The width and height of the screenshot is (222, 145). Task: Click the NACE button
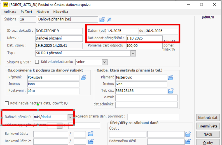coord(208,134)
